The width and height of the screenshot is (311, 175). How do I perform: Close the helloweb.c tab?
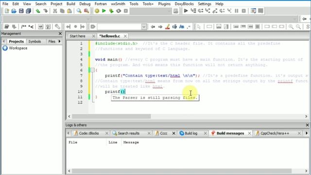tap(125, 36)
